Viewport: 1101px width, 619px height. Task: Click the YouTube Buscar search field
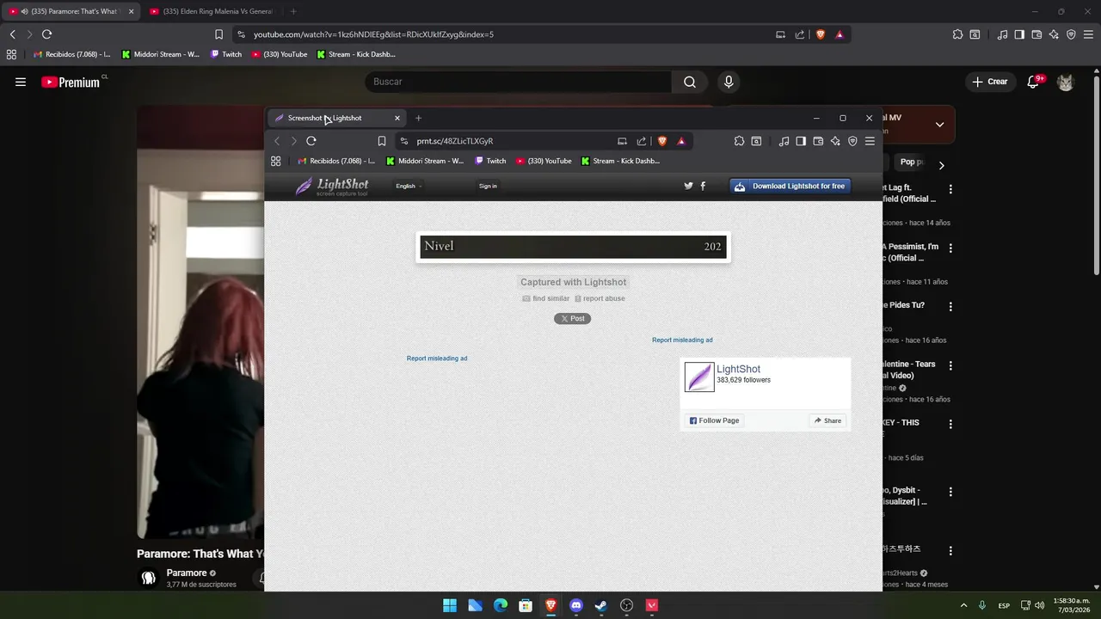[x=520, y=82]
